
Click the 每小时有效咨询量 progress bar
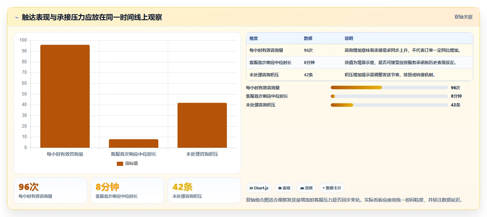coord(389,87)
